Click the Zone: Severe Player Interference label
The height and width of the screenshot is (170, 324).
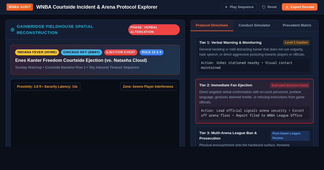click(x=148, y=87)
